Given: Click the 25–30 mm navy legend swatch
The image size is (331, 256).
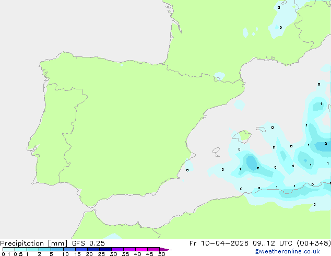Looking at the screenshot, I should click(105, 249).
